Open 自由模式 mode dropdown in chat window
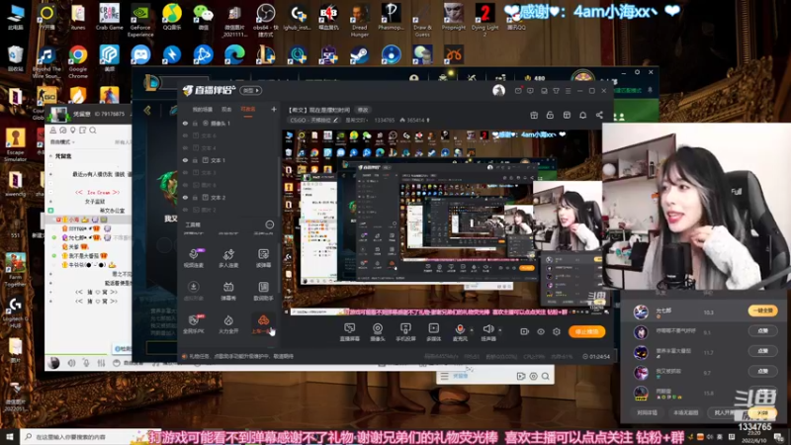791x445 pixels. pos(62,142)
